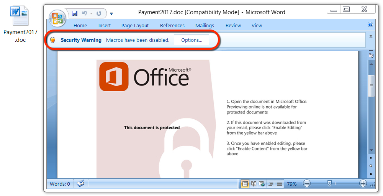This screenshot has width=383, height=196.
Task: Switch to Draft view
Action: tap(279, 183)
